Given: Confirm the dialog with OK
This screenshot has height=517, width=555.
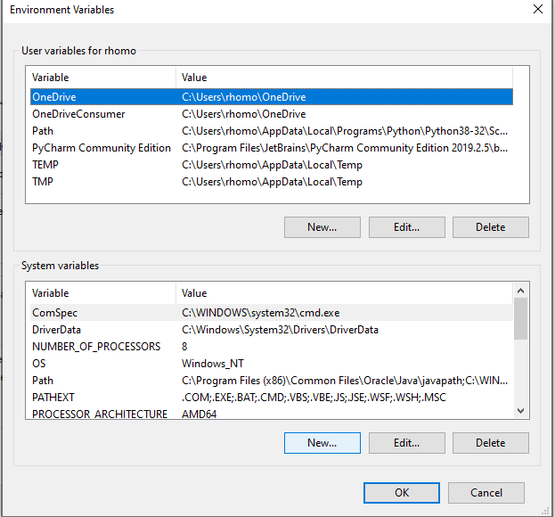Looking at the screenshot, I should pyautogui.click(x=402, y=493).
